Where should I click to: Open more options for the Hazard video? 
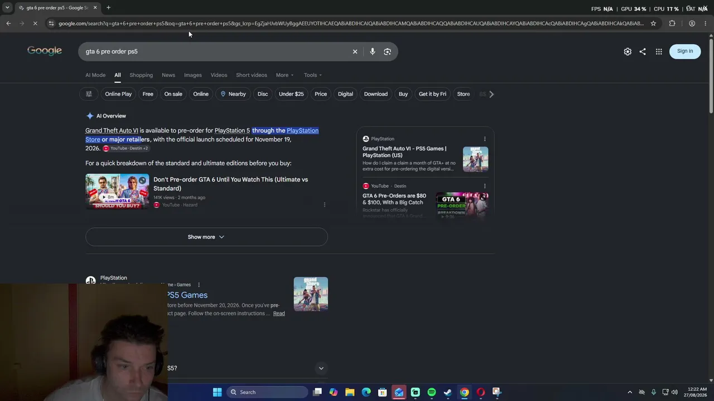tap(325, 205)
